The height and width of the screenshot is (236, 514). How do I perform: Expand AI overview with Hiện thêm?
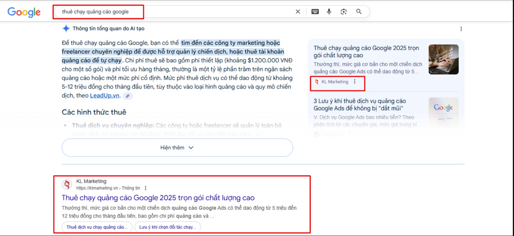click(x=177, y=147)
